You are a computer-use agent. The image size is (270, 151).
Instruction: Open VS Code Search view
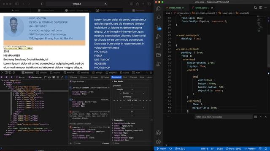click(x=159, y=18)
